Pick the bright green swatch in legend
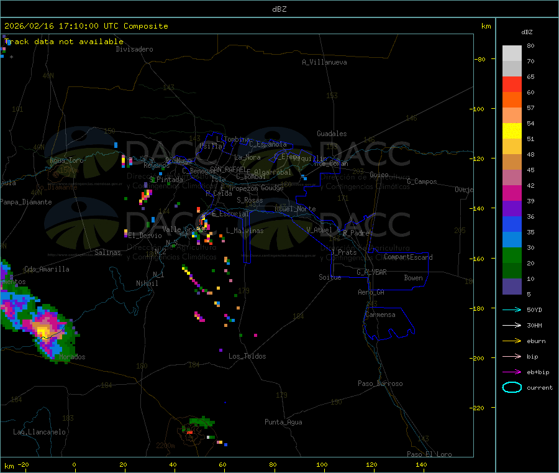This screenshot has height=473, width=559. coord(512,255)
